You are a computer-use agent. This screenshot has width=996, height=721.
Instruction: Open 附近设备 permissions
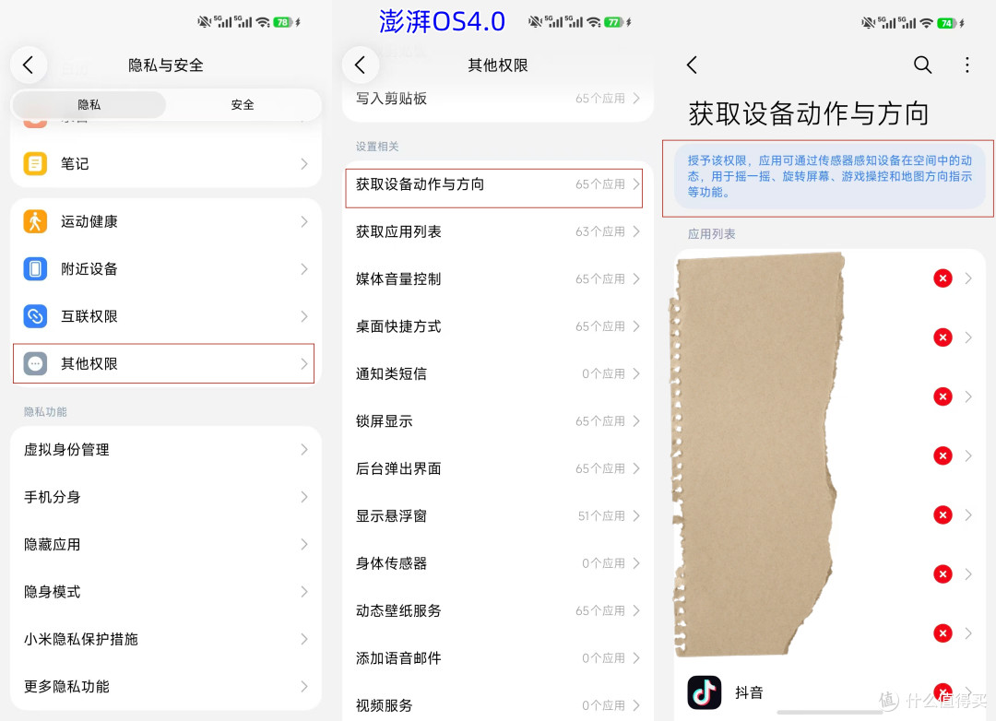(x=166, y=268)
